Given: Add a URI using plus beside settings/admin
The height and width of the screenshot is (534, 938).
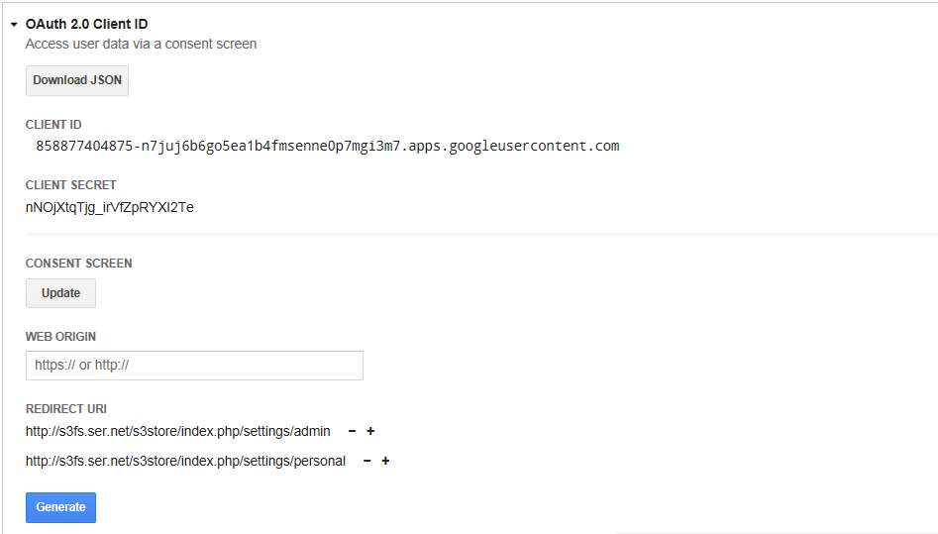Looking at the screenshot, I should pyautogui.click(x=370, y=431).
